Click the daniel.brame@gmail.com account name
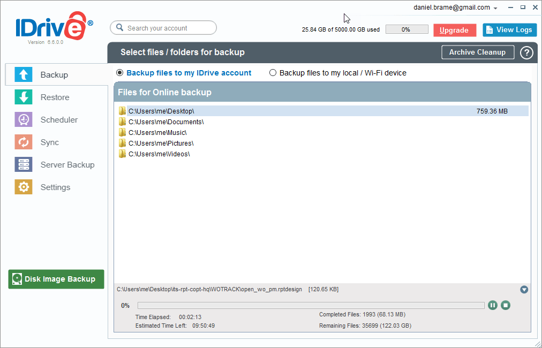Viewport: 542px width, 348px height. point(451,7)
